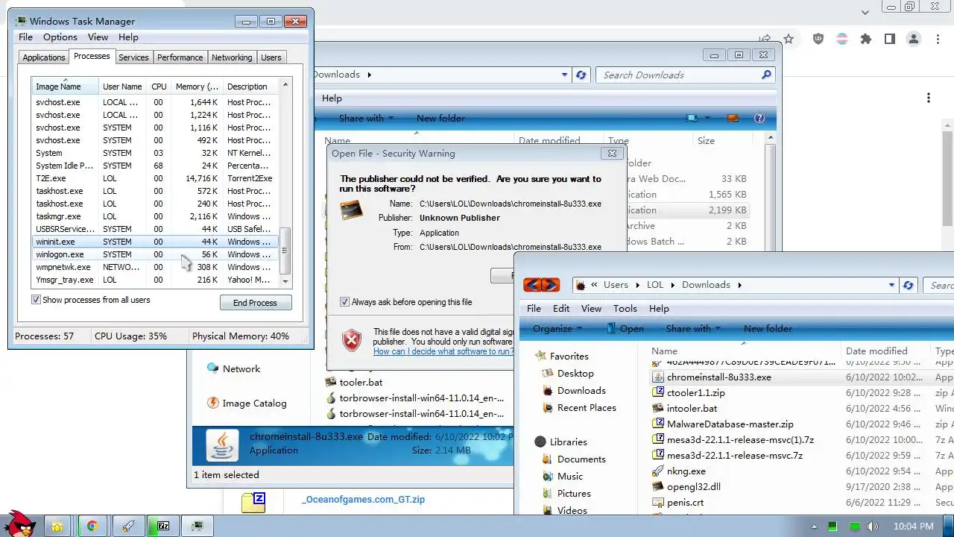Select Ymsgr_tray.exe process row
The image size is (954, 537).
[155, 280]
